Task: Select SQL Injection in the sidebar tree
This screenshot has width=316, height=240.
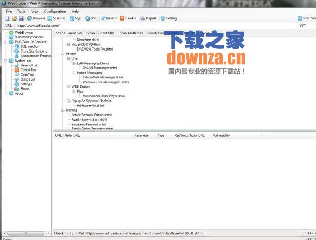Action: [x=29, y=46]
